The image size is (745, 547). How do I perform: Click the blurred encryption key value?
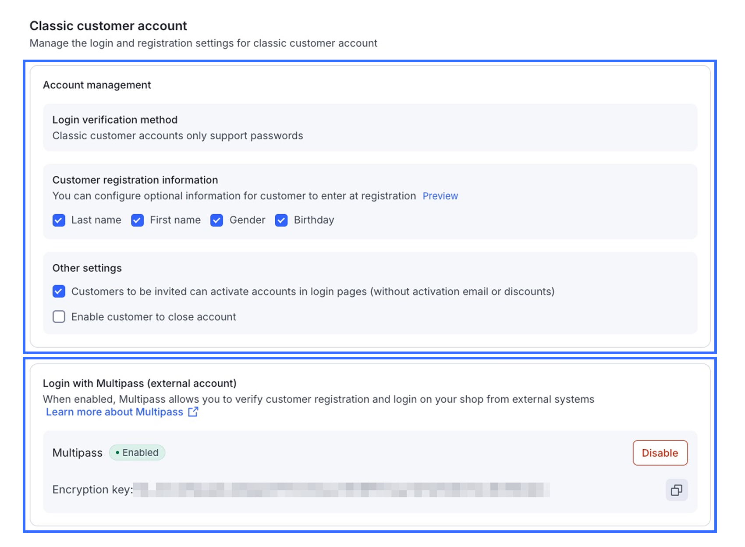341,490
